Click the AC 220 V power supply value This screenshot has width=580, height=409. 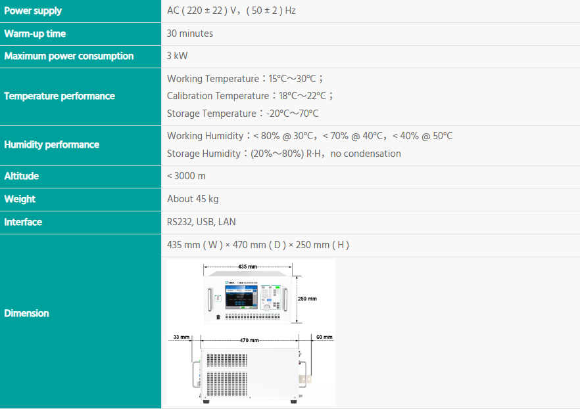(x=231, y=11)
